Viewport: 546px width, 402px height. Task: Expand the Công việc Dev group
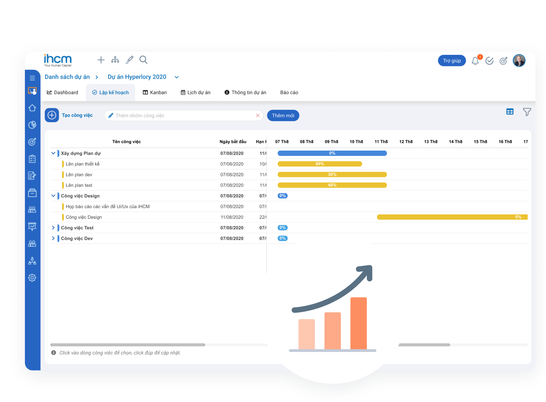coord(53,238)
